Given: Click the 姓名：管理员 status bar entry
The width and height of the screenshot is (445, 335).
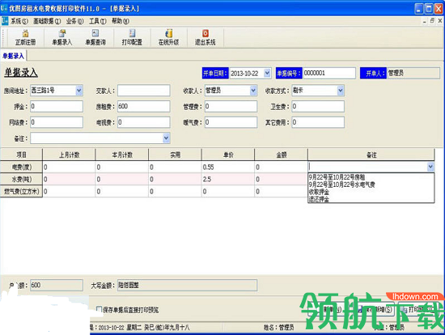Looking at the screenshot, I should 278,328.
